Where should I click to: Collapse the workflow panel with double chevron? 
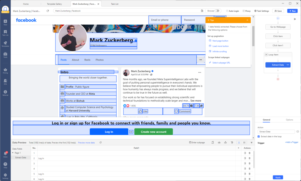[x=295, y=19]
